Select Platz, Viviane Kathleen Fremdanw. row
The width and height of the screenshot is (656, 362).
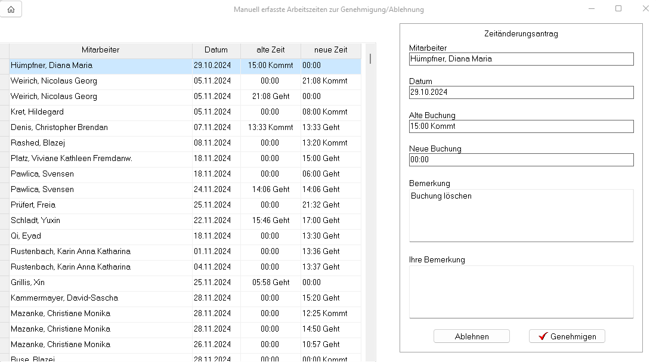point(71,159)
